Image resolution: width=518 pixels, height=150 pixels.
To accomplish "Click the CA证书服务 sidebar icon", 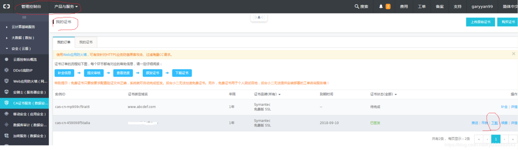I will click(6, 102).
